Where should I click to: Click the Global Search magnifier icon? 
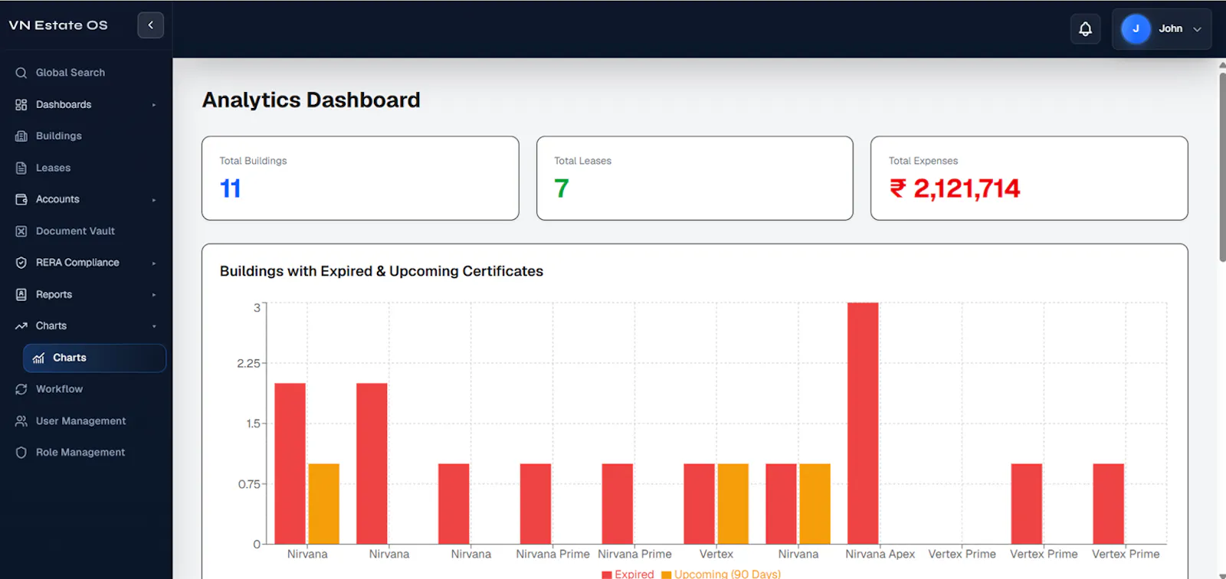click(21, 73)
